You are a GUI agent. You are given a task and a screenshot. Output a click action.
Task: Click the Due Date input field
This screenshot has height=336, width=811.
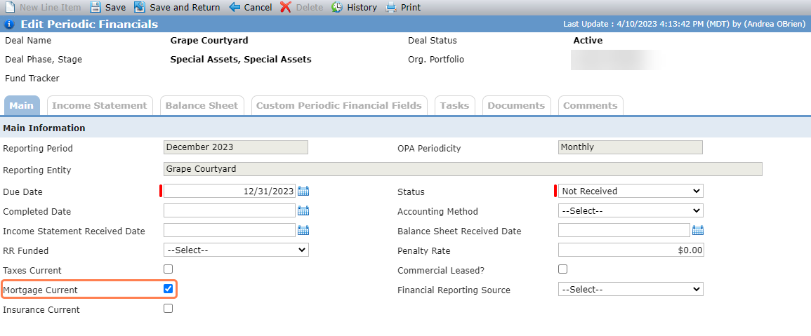[230, 191]
